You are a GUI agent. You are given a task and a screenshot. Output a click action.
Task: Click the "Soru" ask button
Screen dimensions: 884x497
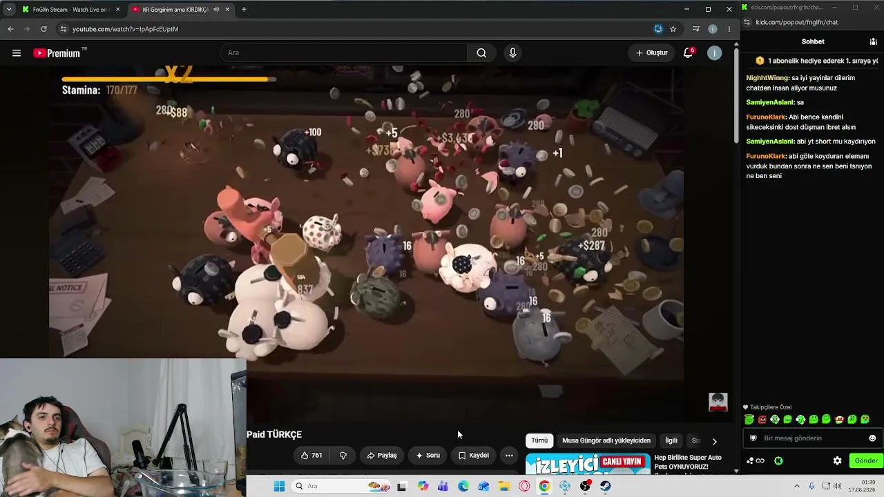(x=427, y=456)
